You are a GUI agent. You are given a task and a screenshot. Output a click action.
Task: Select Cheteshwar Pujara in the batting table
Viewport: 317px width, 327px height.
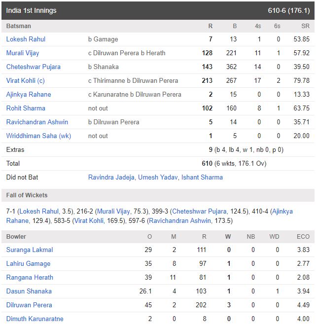click(34, 67)
